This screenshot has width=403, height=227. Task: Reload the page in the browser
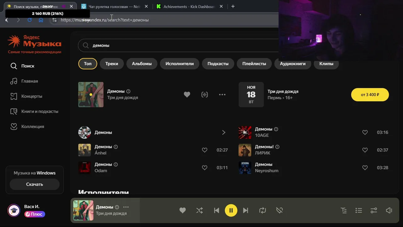(30, 20)
